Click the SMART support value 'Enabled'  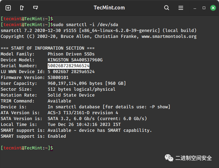point(57,136)
